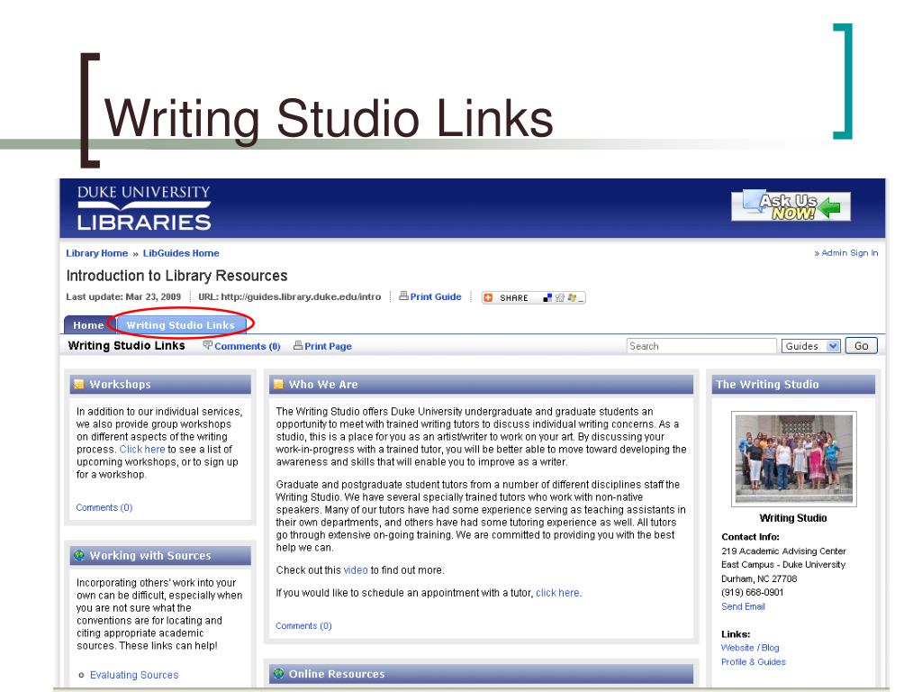Click the Introduction to Library Resources title

(176, 276)
